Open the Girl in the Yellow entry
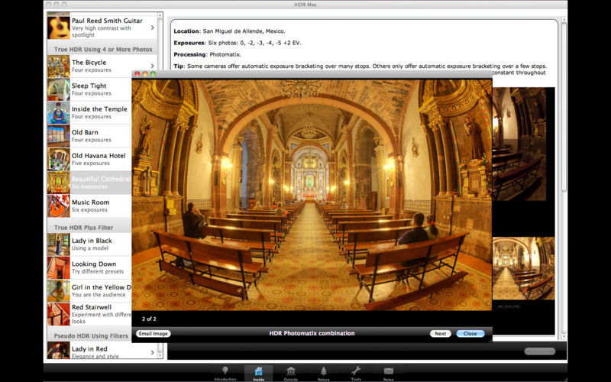Image resolution: width=611 pixels, height=382 pixels. click(89, 291)
